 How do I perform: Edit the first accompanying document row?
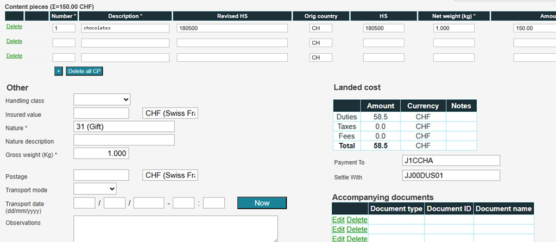(338, 220)
